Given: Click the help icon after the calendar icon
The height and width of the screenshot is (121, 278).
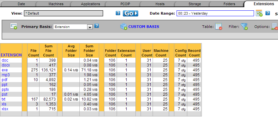Looking at the screenshot, I should click(x=268, y=13).
